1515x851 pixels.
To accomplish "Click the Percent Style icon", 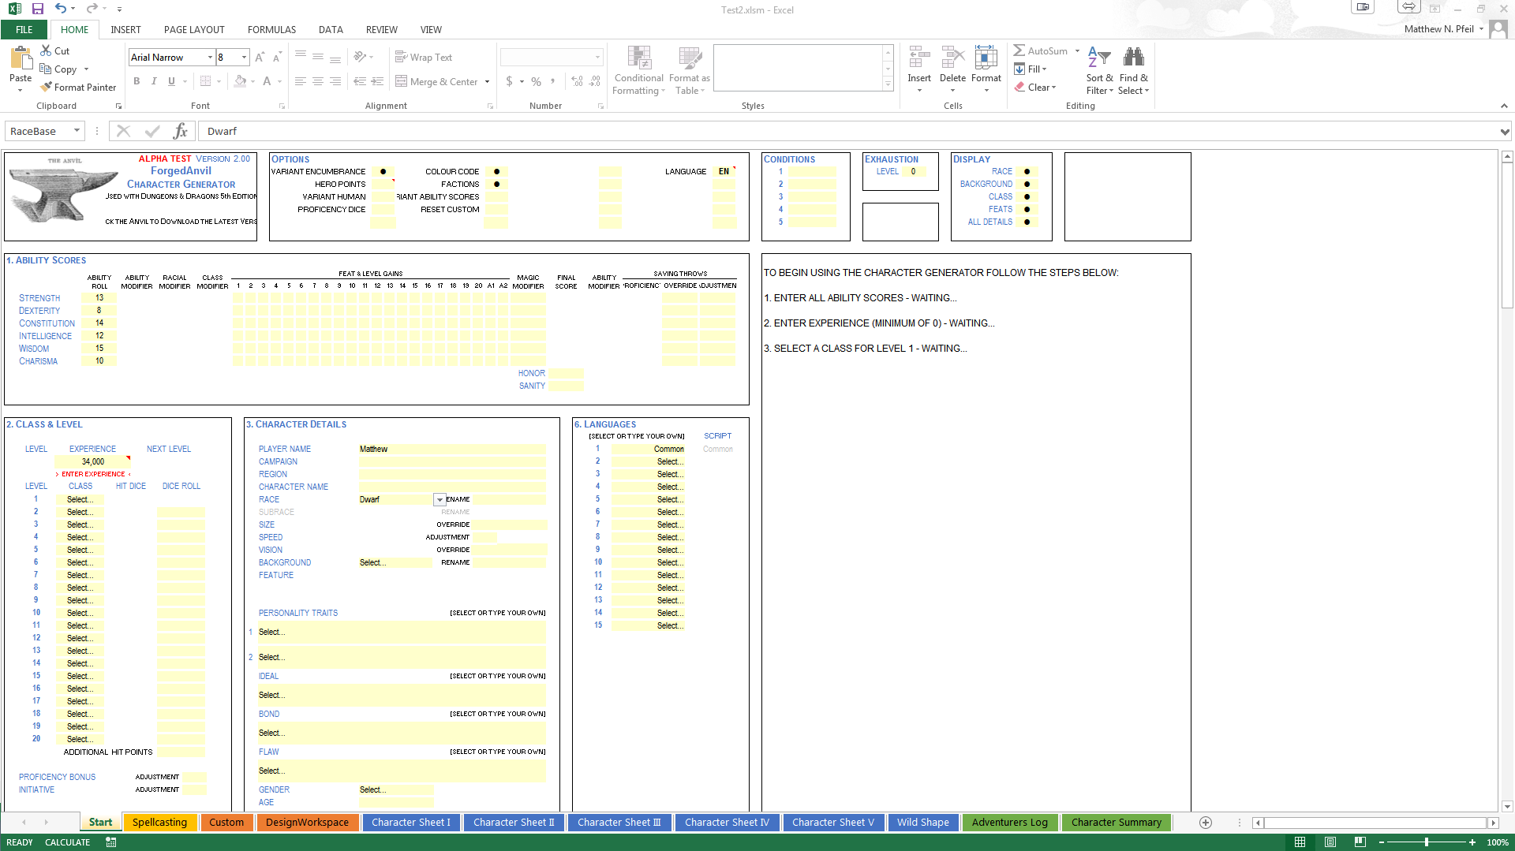I will click(537, 81).
